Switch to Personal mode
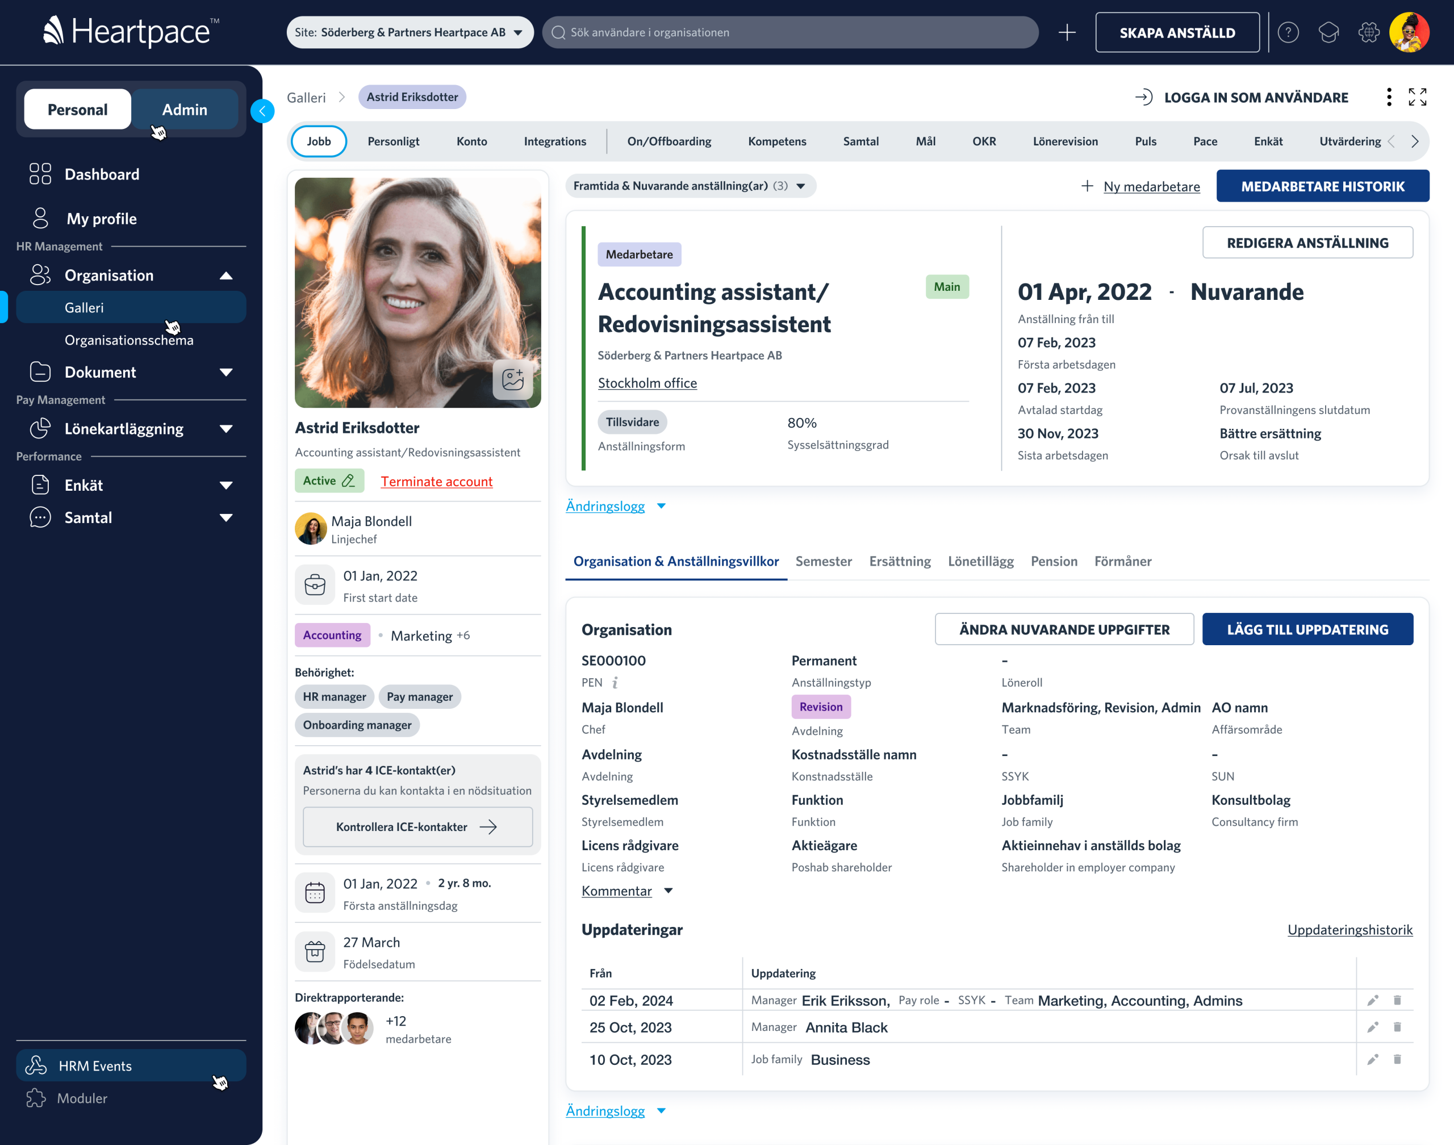The height and width of the screenshot is (1145, 1454). pyautogui.click(x=77, y=109)
